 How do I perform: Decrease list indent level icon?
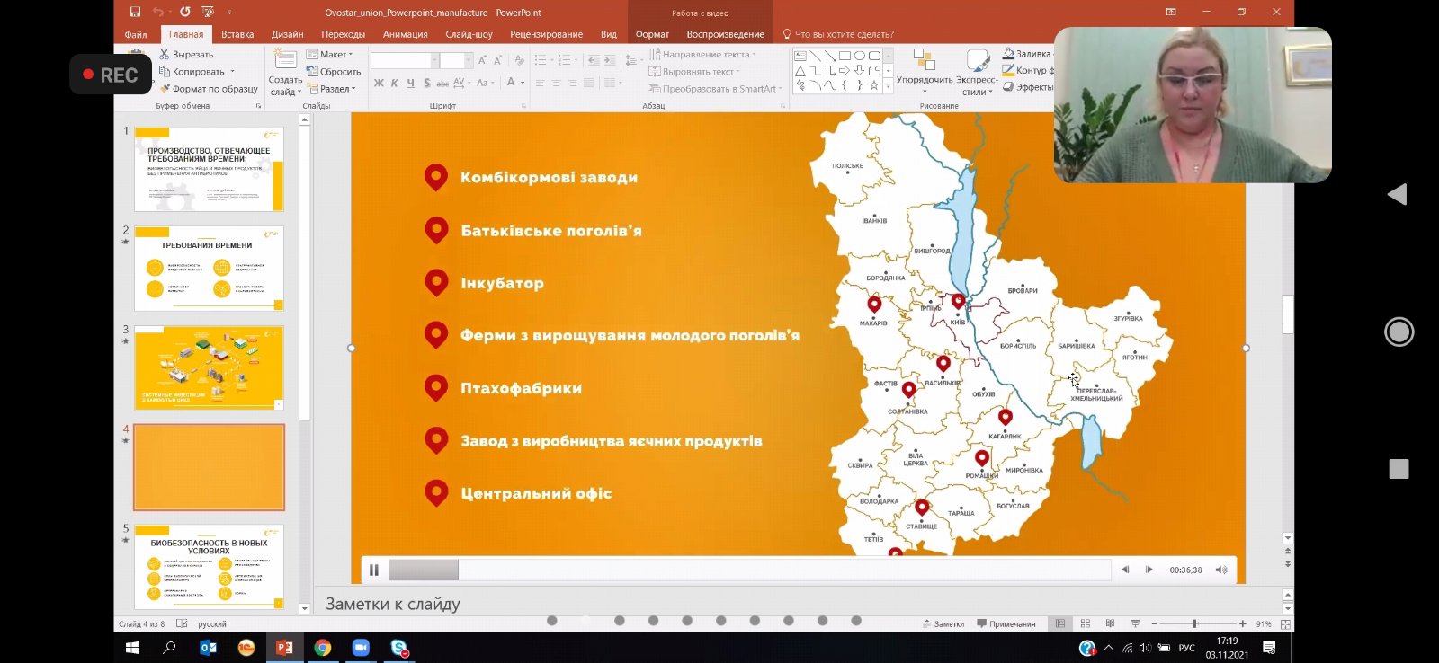(593, 60)
